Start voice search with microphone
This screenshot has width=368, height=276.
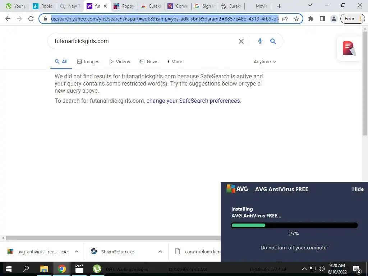pos(260,41)
